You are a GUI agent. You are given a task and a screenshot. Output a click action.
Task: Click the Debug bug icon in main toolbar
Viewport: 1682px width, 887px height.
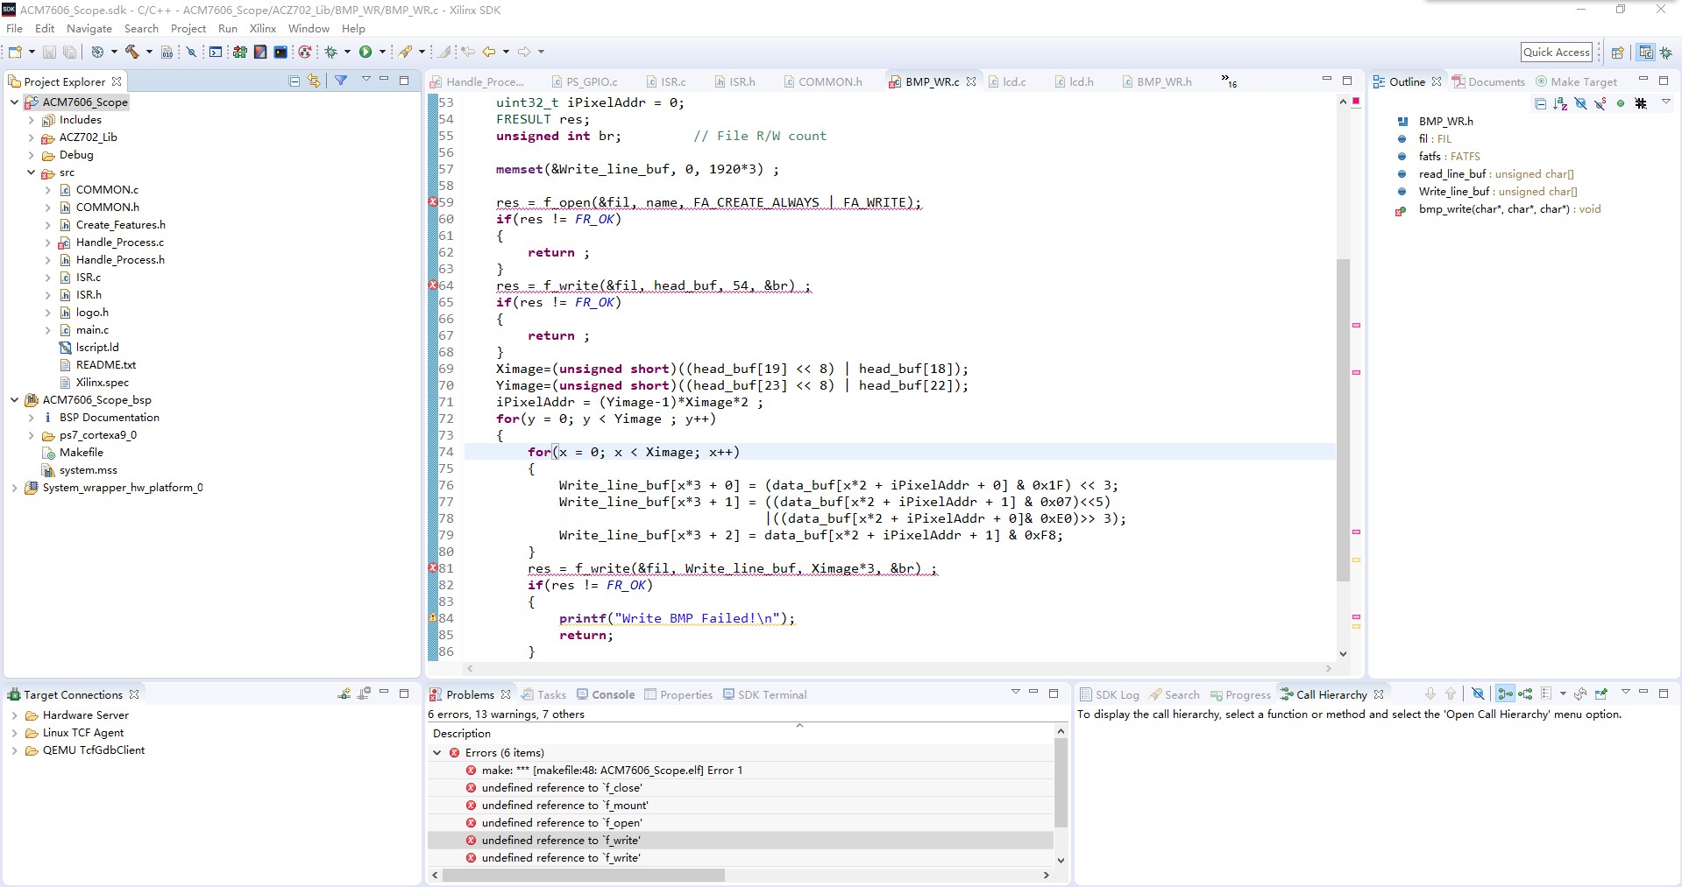click(x=331, y=53)
